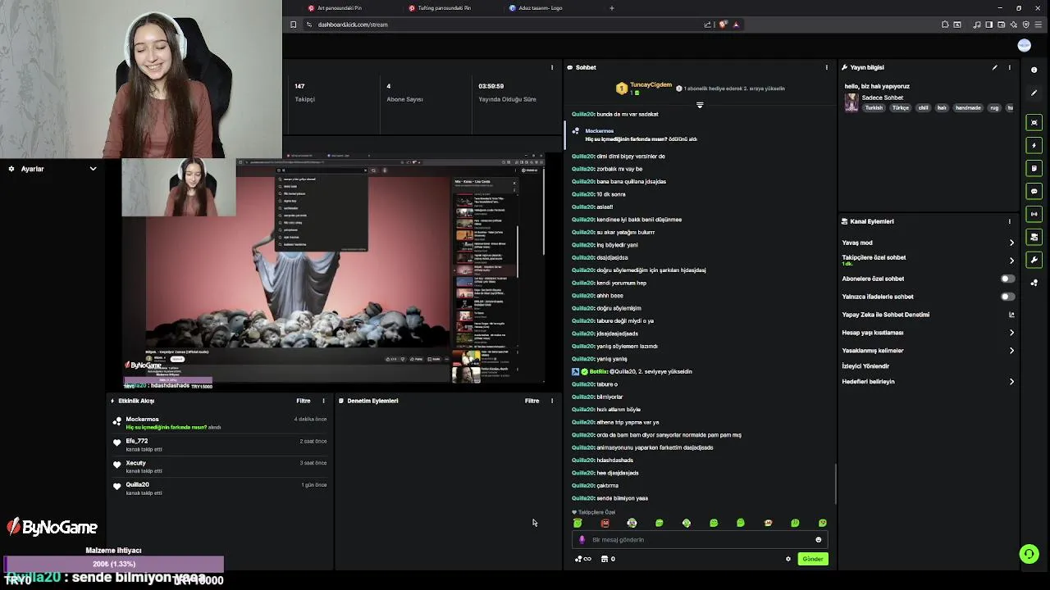This screenshot has height=590, width=1050.
Task: Click the points icon below the message box
Action: 582,559
